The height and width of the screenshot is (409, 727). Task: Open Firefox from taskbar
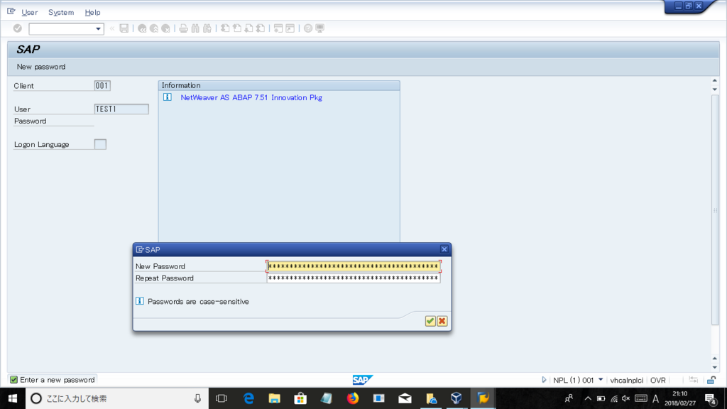tap(353, 398)
